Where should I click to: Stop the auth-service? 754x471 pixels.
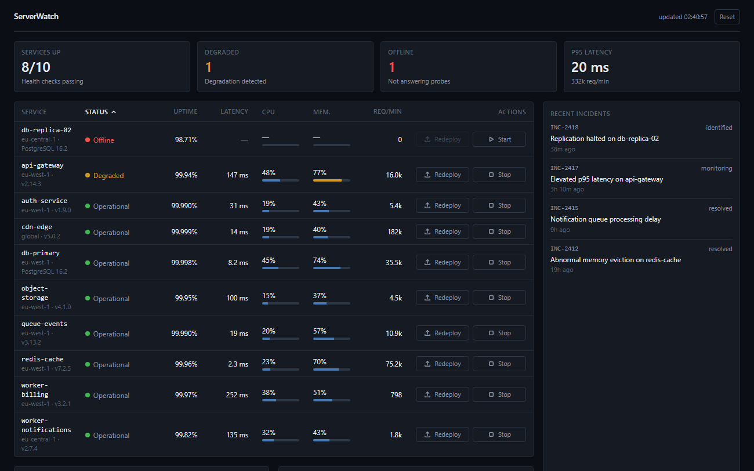(x=499, y=205)
